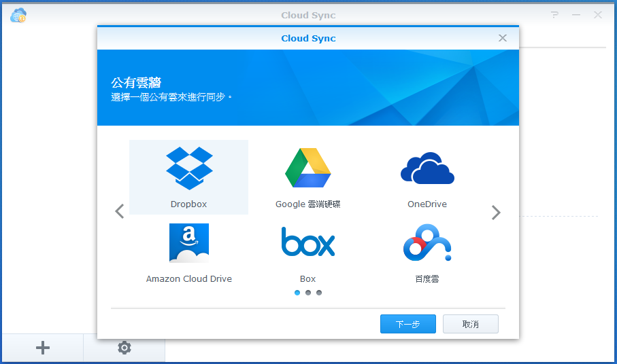Click the 取消 (Cancel) button
The height and width of the screenshot is (364, 617).
pos(471,324)
